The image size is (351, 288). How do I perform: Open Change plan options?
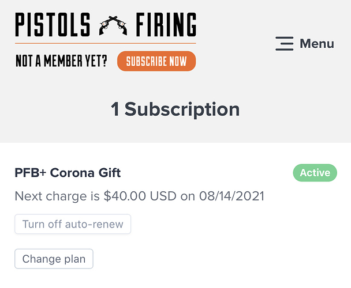click(54, 259)
